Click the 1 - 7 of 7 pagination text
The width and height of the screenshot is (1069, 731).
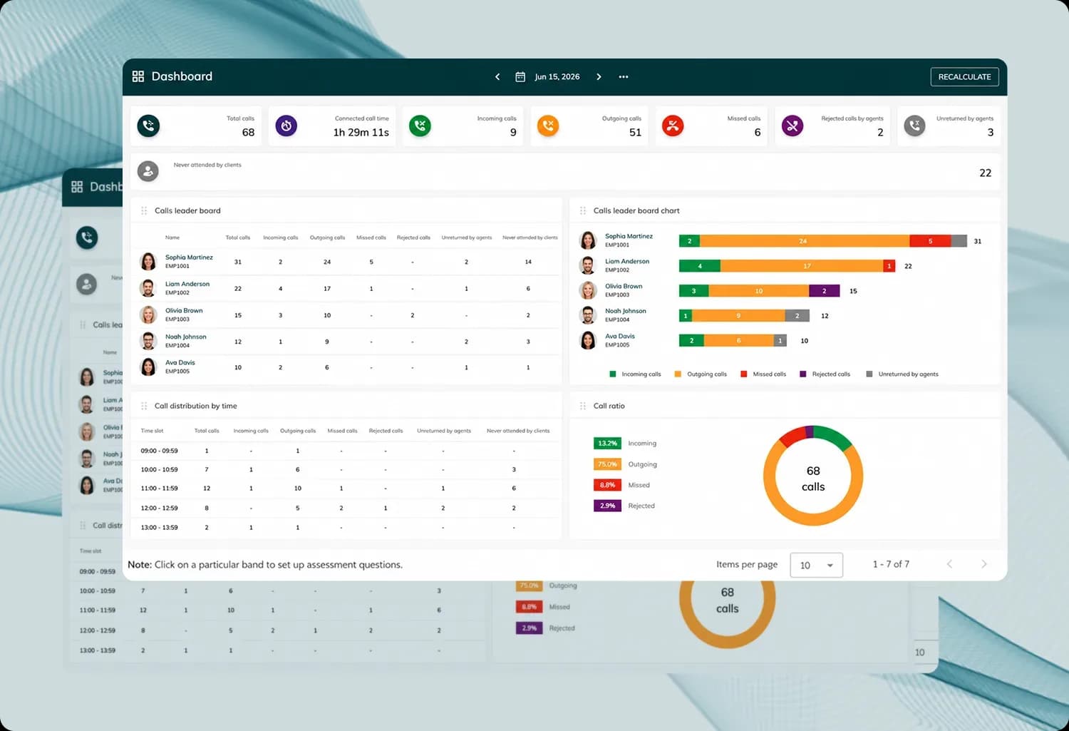click(x=891, y=564)
